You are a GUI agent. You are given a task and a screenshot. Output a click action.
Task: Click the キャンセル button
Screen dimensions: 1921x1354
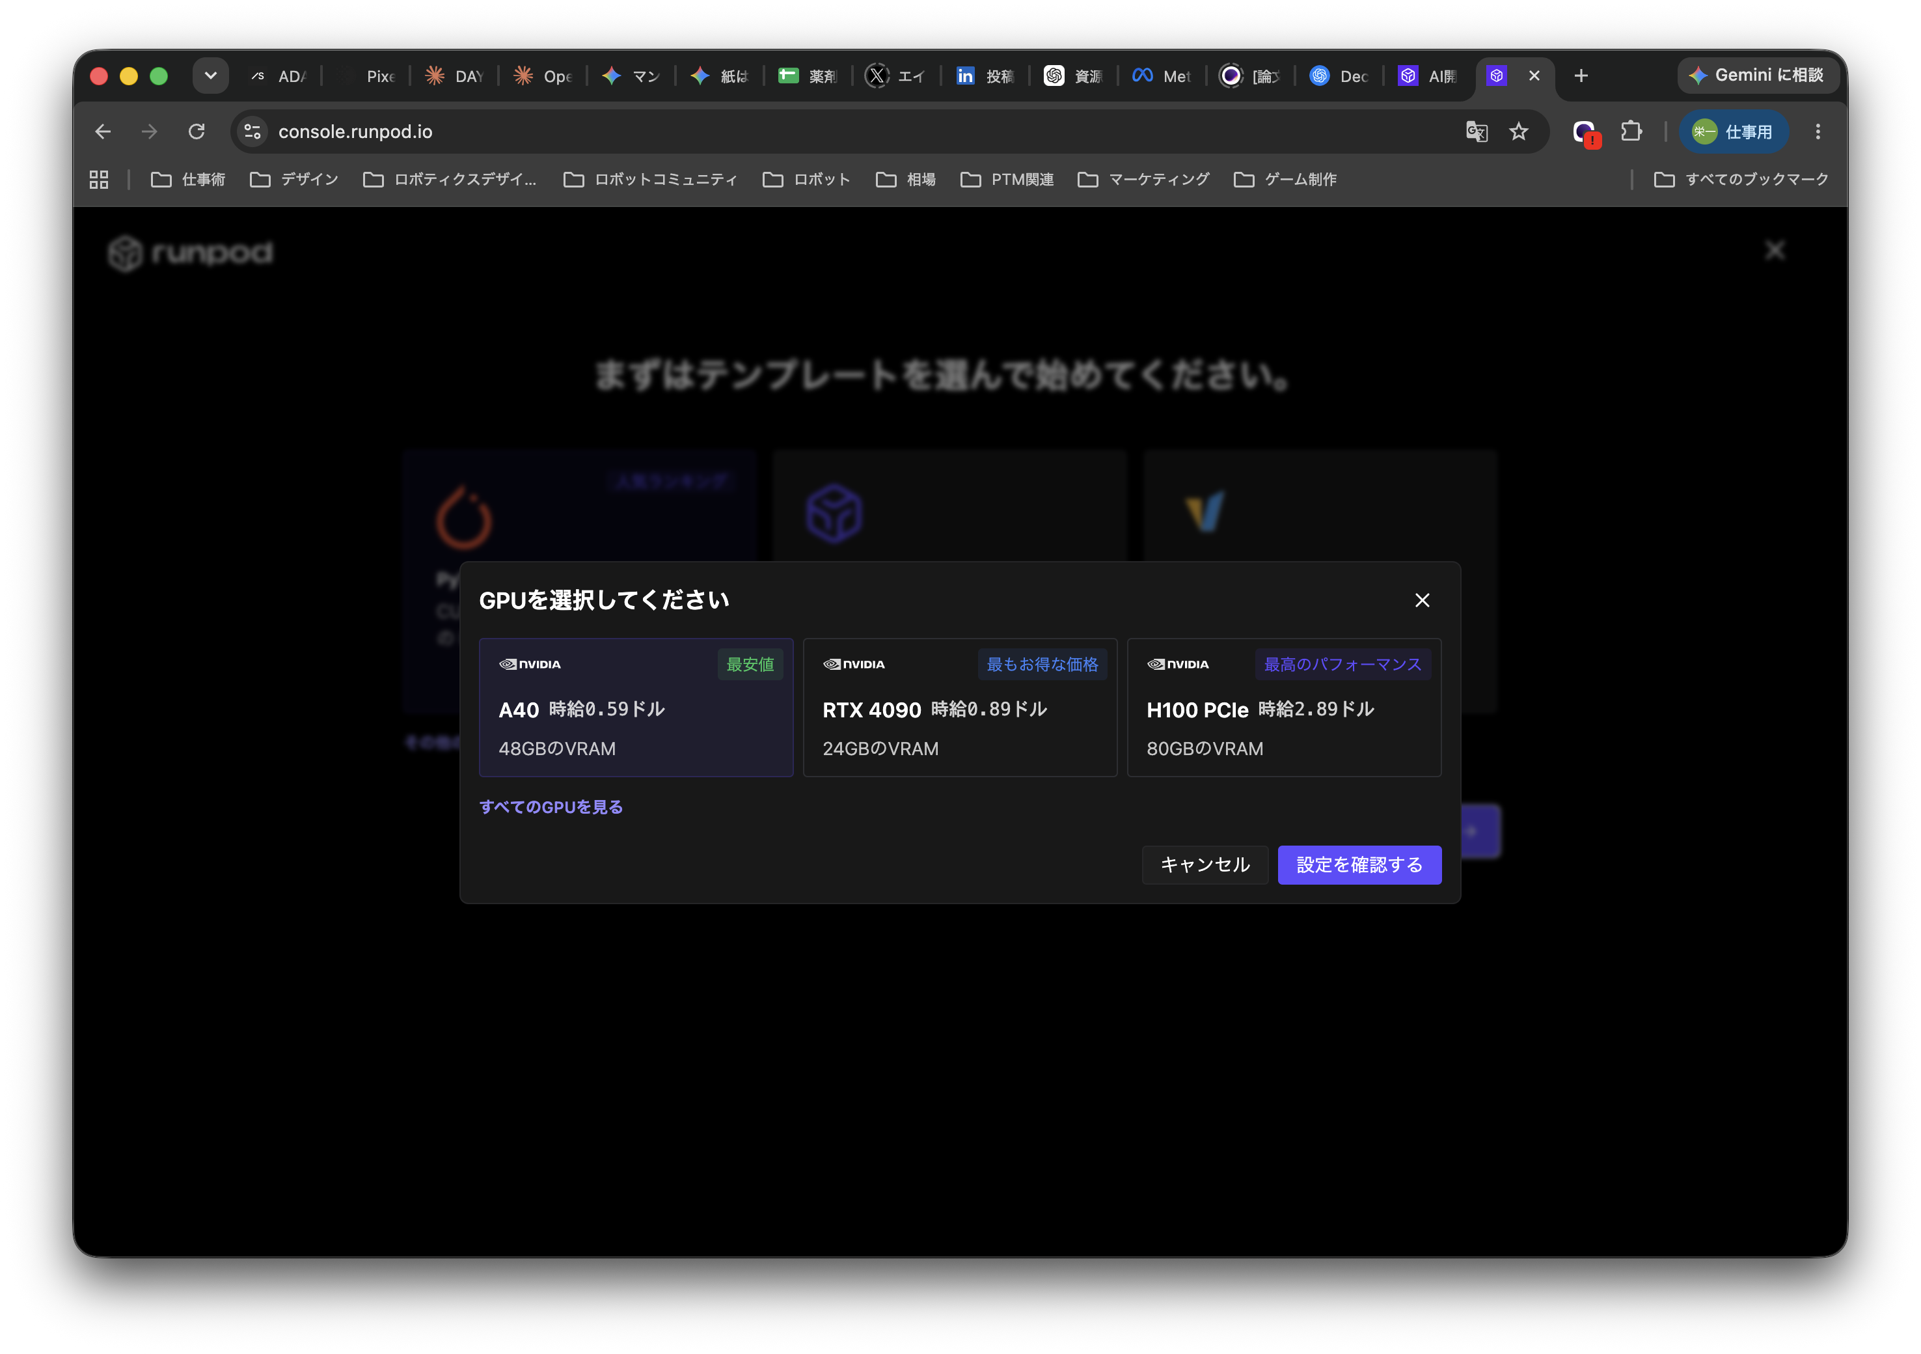click(1205, 864)
